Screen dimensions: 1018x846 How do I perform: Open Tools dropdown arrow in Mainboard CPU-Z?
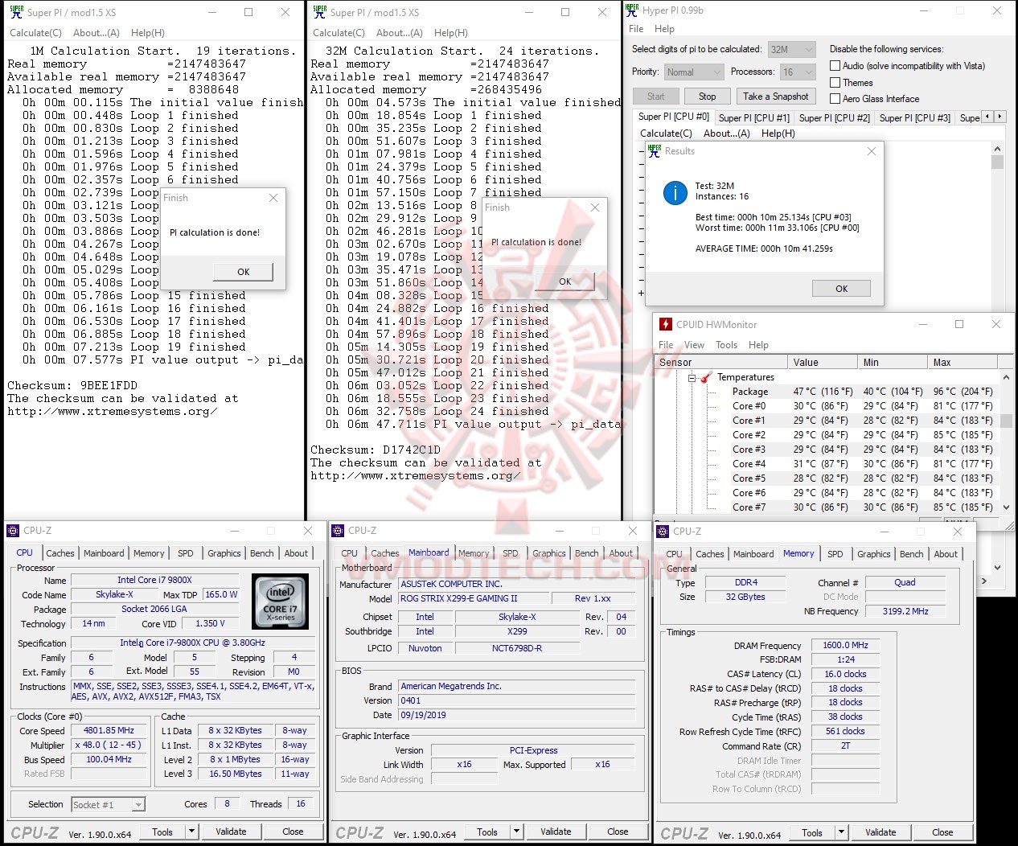pos(515,832)
